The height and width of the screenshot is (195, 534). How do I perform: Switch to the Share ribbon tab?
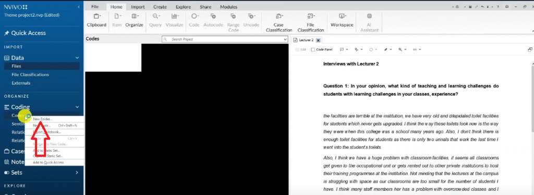tap(205, 7)
